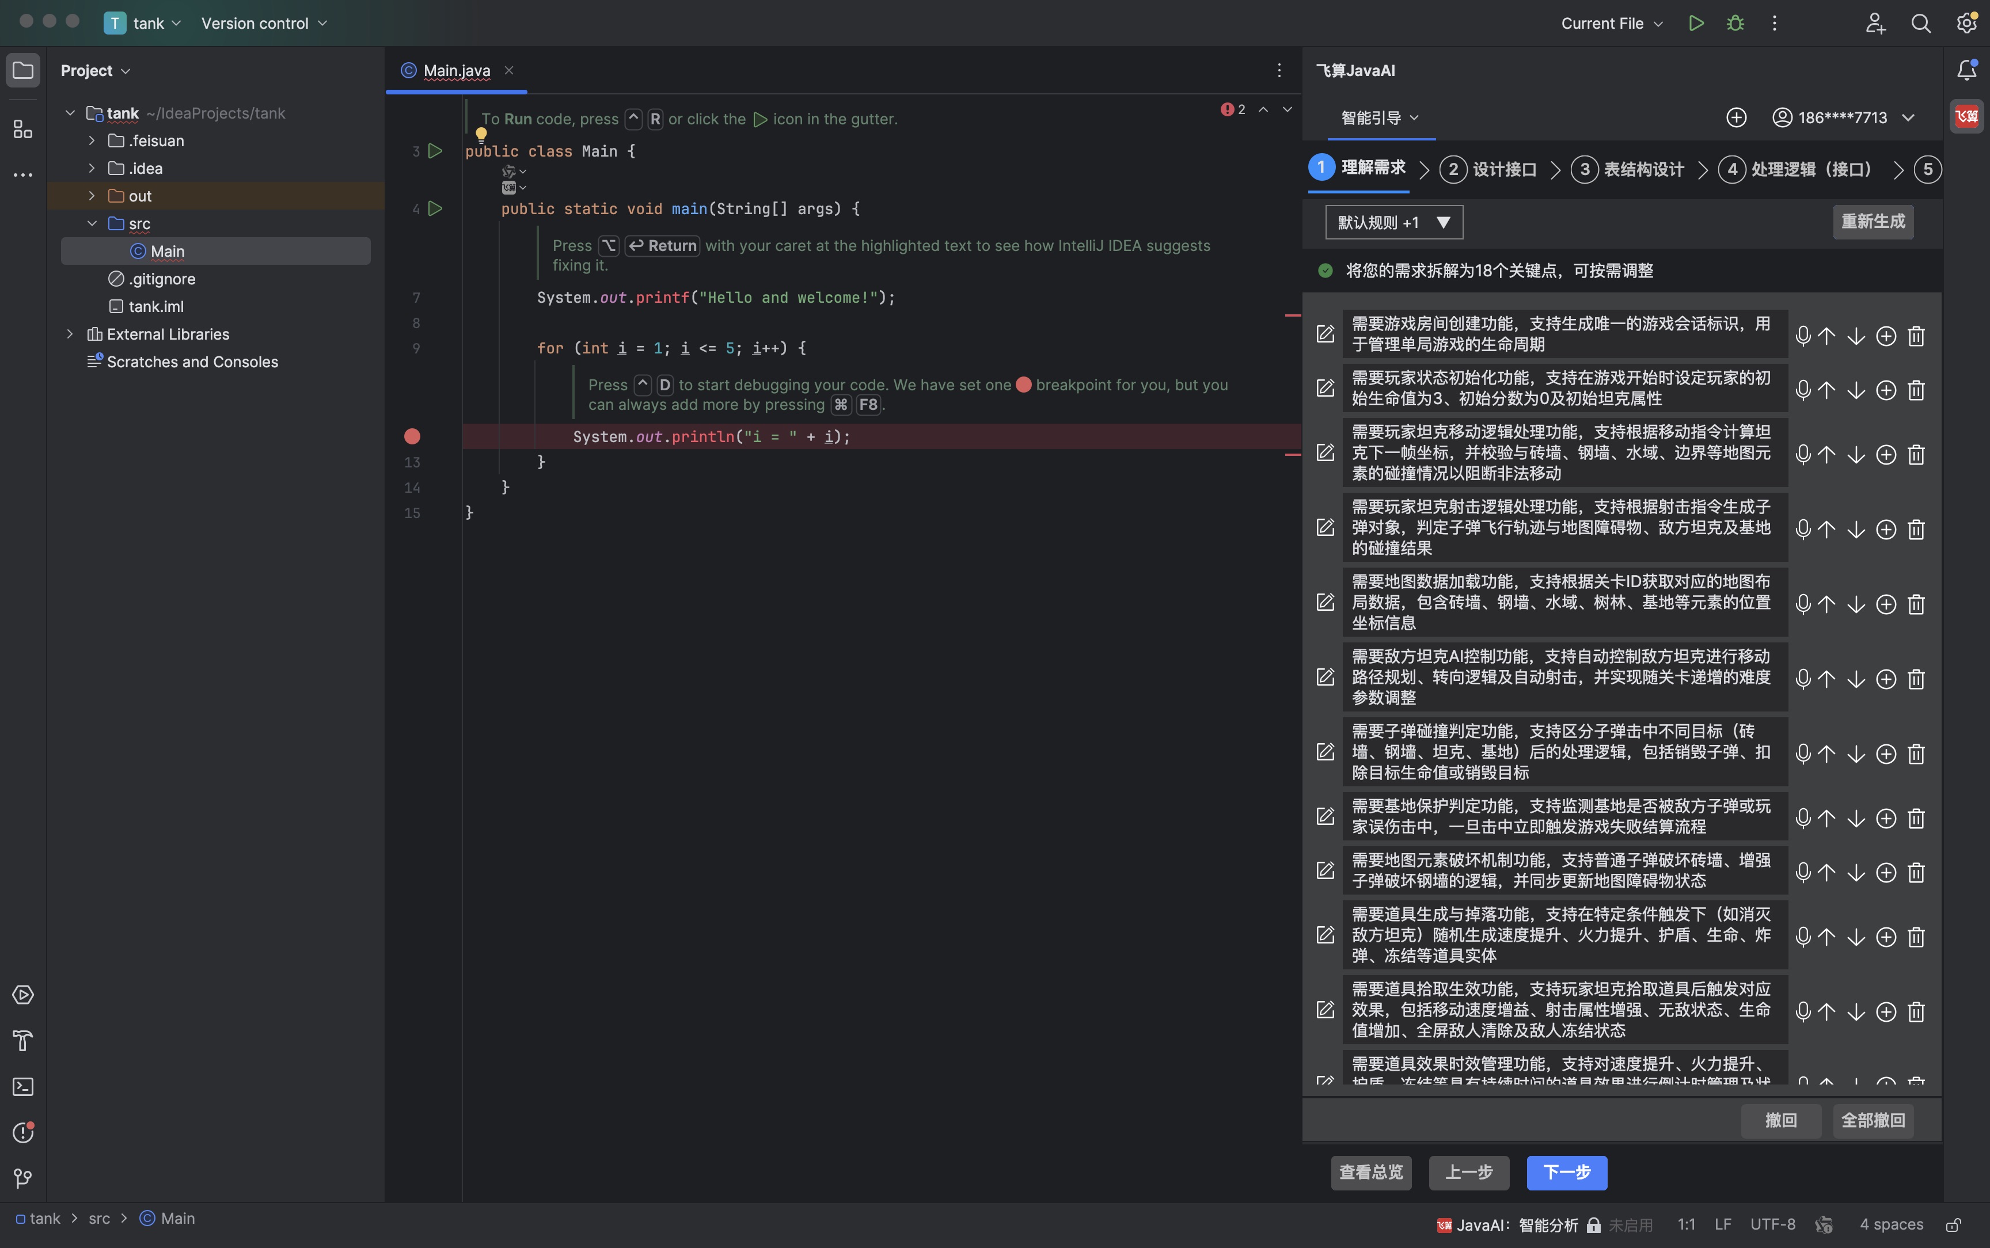Screen dimensions: 1990x1248
Task: Open the 飞算 JavaAI sidebar icon
Action: coord(1966,116)
